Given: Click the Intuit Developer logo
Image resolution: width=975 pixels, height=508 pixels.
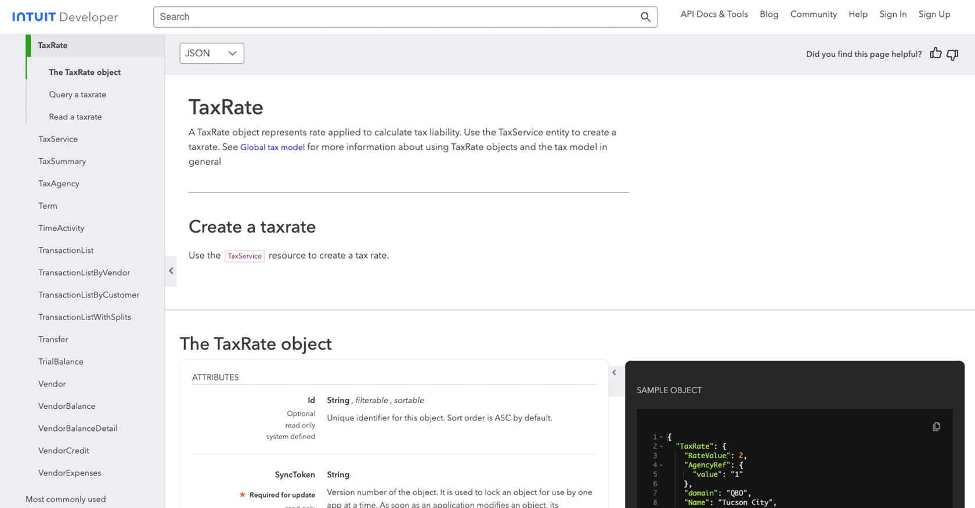Looking at the screenshot, I should tap(65, 17).
